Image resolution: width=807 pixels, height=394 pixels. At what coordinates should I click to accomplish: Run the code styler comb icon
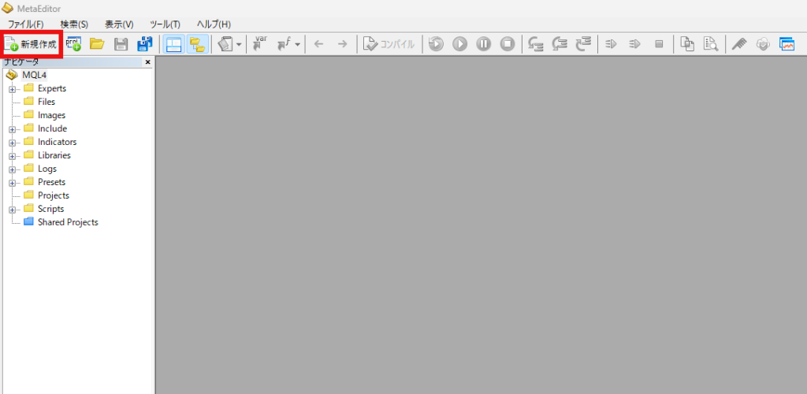tap(739, 44)
